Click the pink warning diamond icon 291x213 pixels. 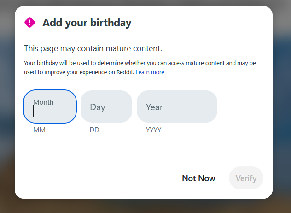point(29,22)
